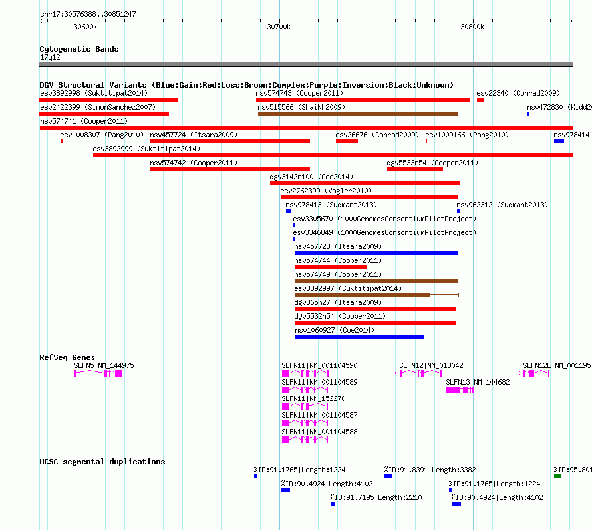Image resolution: width=592 pixels, height=530 pixels.
Task: Click the esv1008307 (Pang2010) label
Action: (102, 135)
